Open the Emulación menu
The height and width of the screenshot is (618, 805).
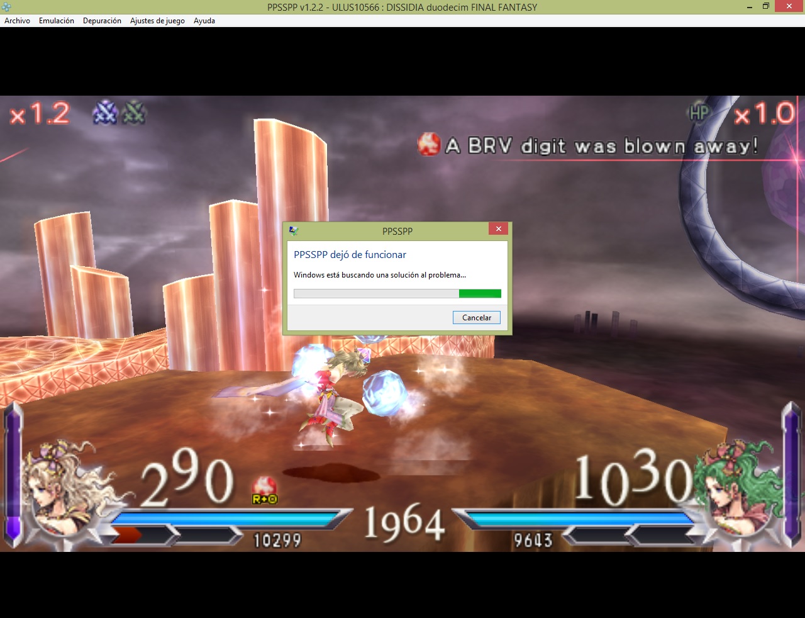pos(56,21)
